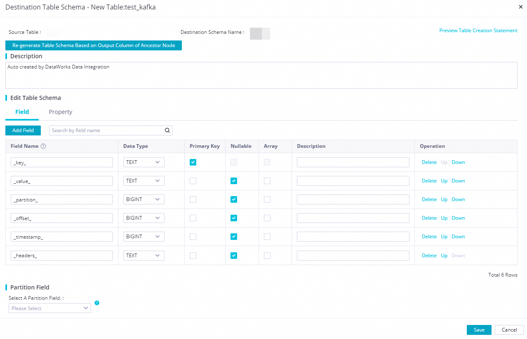
Task: Save the table schema
Action: click(x=478, y=330)
